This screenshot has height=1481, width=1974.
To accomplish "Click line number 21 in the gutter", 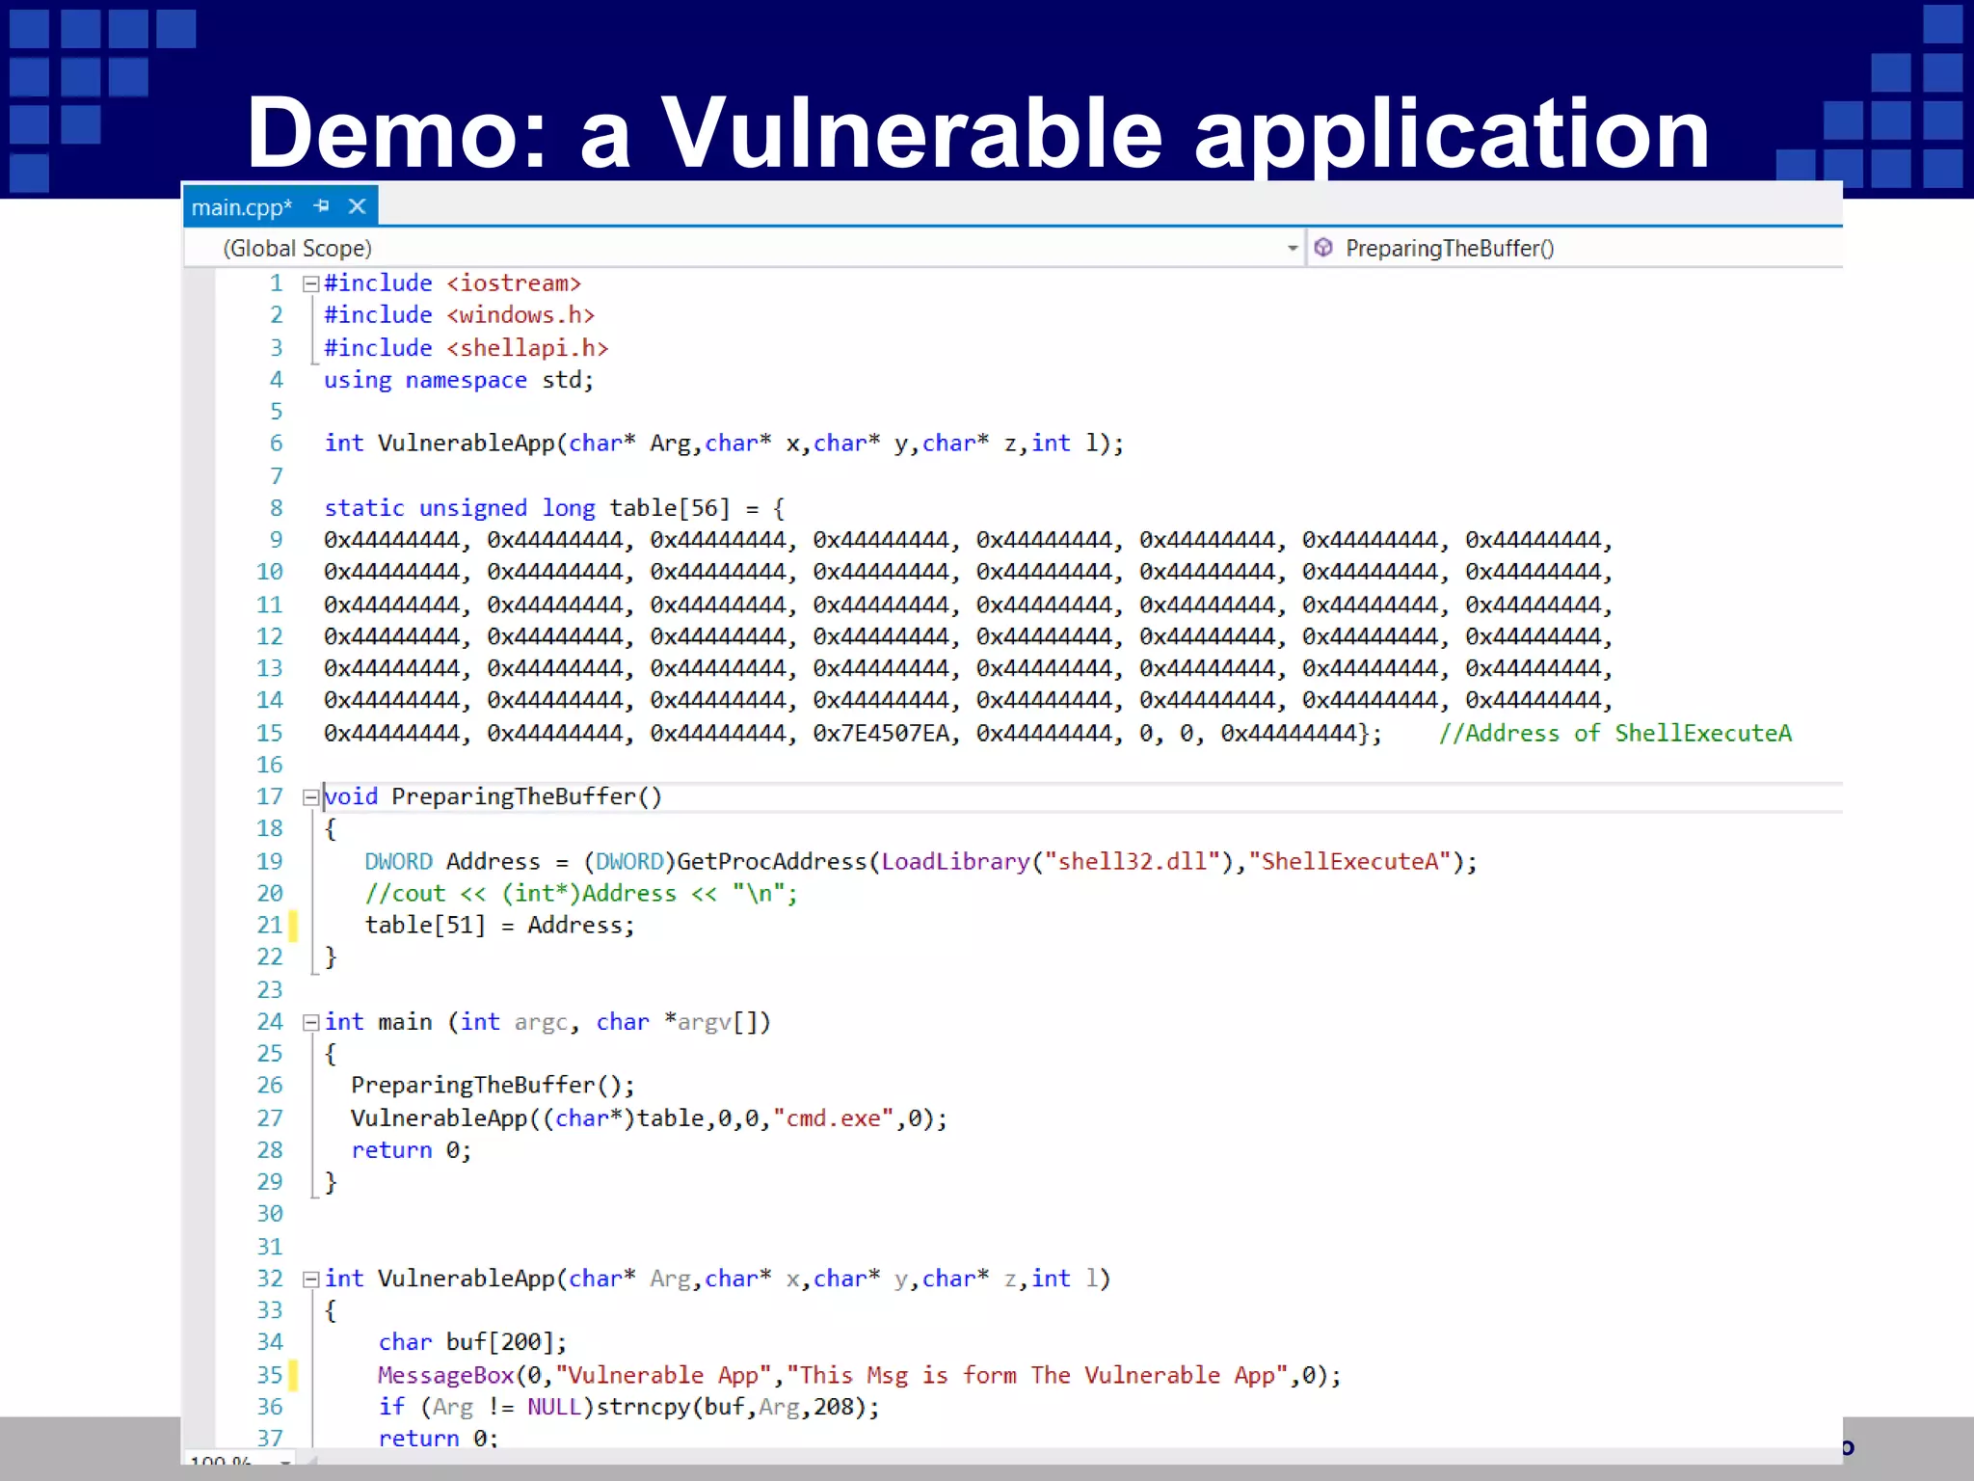I will click(270, 926).
